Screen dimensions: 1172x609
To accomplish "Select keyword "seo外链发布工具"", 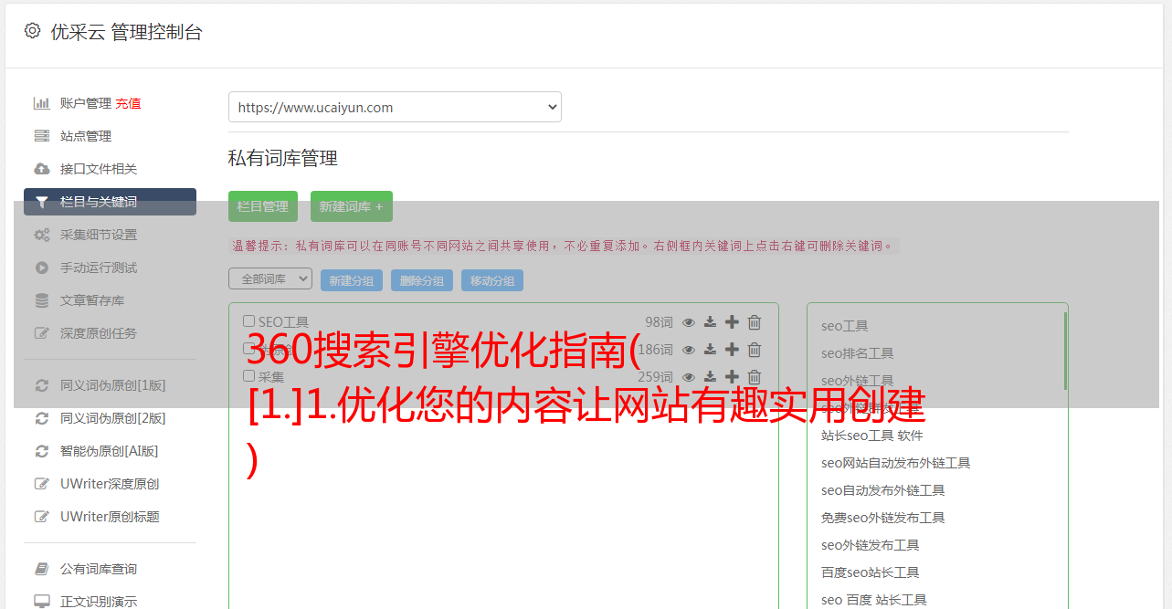I will [870, 545].
